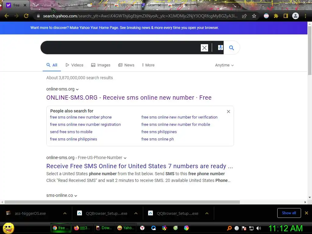Click Show all downloads button

[x=289, y=213]
